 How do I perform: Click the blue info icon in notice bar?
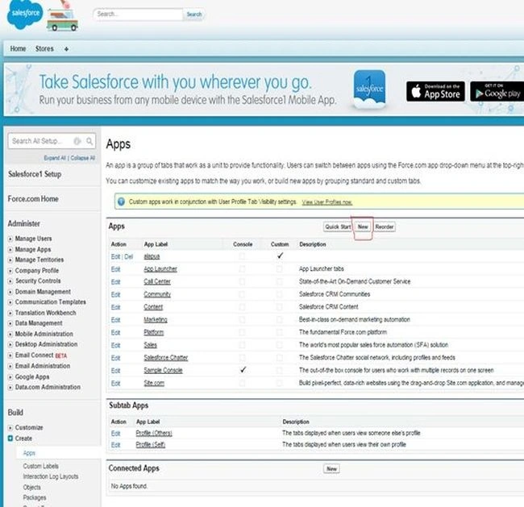121,202
